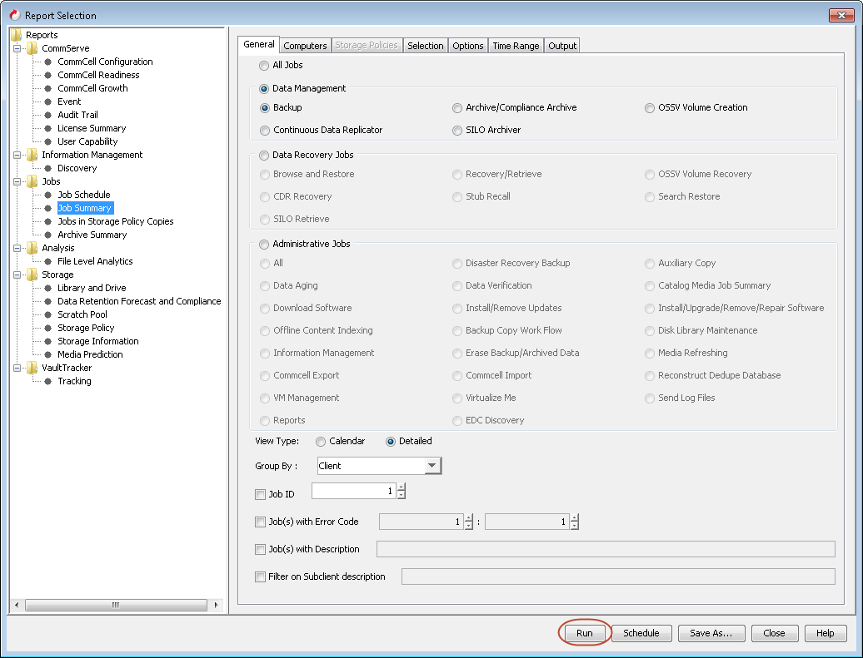Open the Group By dropdown
Screen dimensions: 863x658
(x=432, y=466)
